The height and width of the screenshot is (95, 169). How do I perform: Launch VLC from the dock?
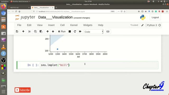[x=3, y=47]
